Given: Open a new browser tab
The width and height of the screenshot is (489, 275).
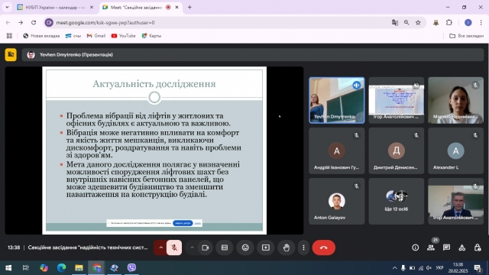Looking at the screenshot, I should tap(189, 7).
